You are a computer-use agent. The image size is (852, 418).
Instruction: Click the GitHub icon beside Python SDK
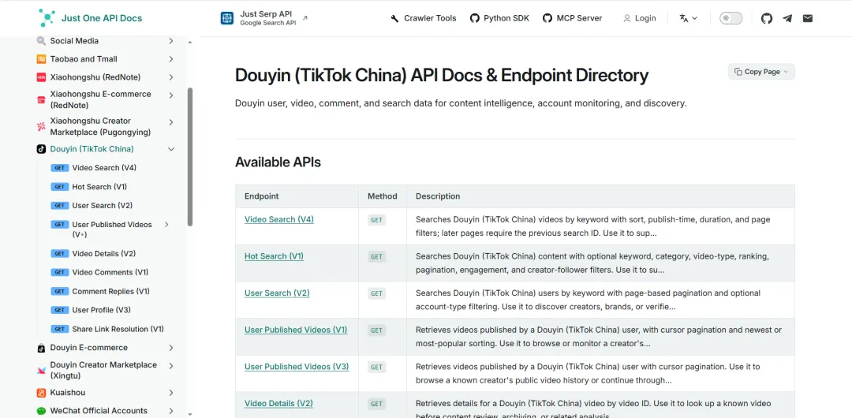(475, 18)
